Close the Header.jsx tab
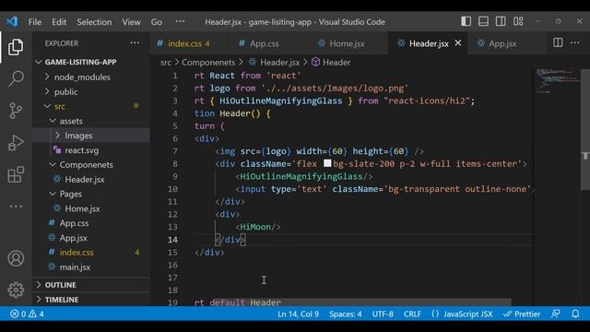The height and width of the screenshot is (332, 590). click(458, 43)
